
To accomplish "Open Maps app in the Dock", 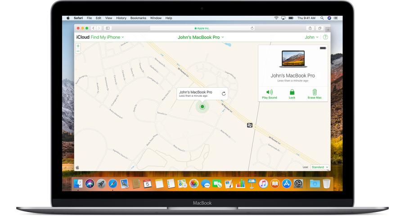I will [182, 184].
